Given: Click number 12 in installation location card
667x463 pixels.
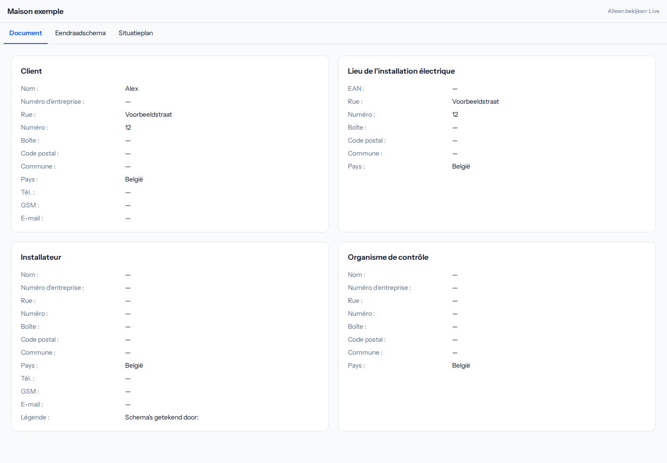Looking at the screenshot, I should pyautogui.click(x=455, y=114).
